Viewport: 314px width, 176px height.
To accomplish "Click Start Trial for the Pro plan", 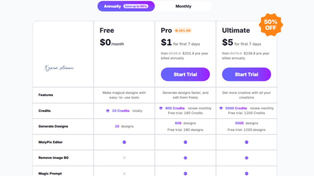I will point(185,74).
